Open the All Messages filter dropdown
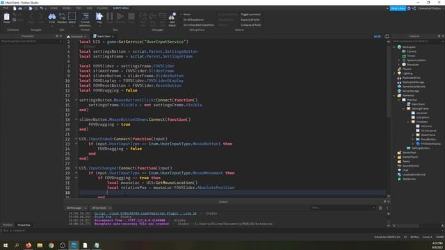 (76, 208)
